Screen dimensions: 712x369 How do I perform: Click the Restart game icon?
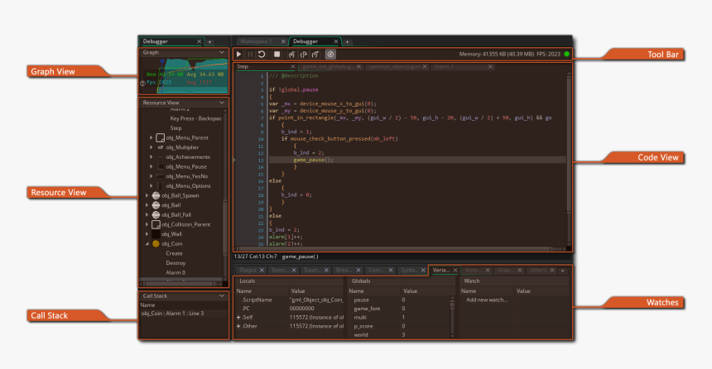262,54
